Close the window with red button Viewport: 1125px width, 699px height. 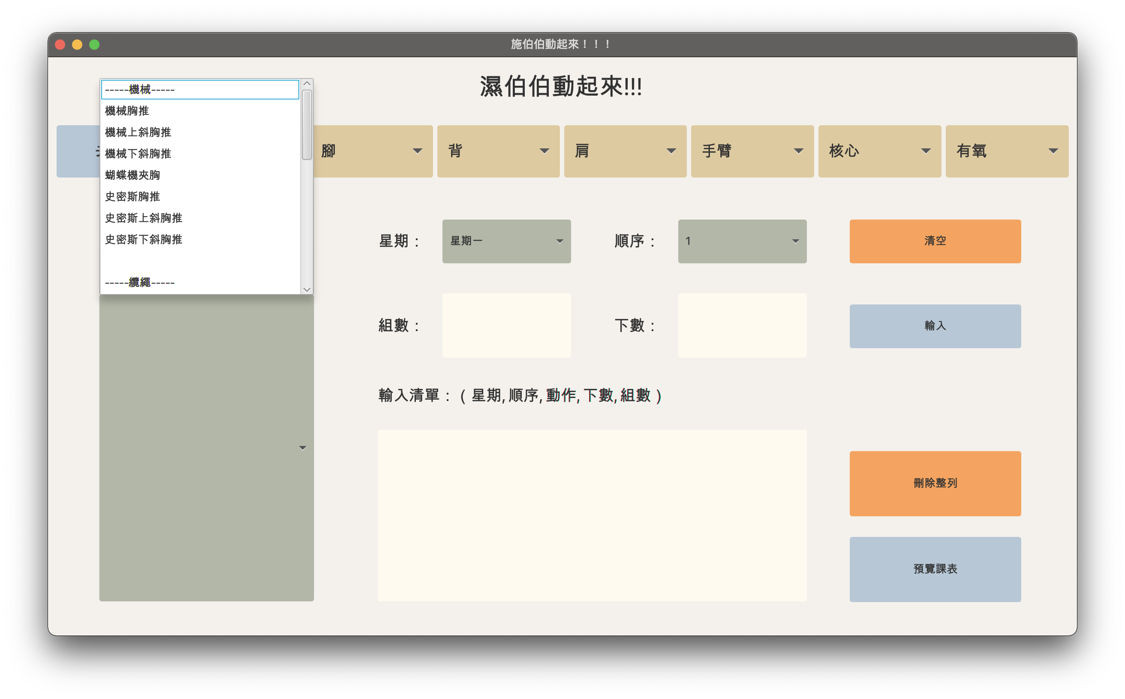coord(60,44)
